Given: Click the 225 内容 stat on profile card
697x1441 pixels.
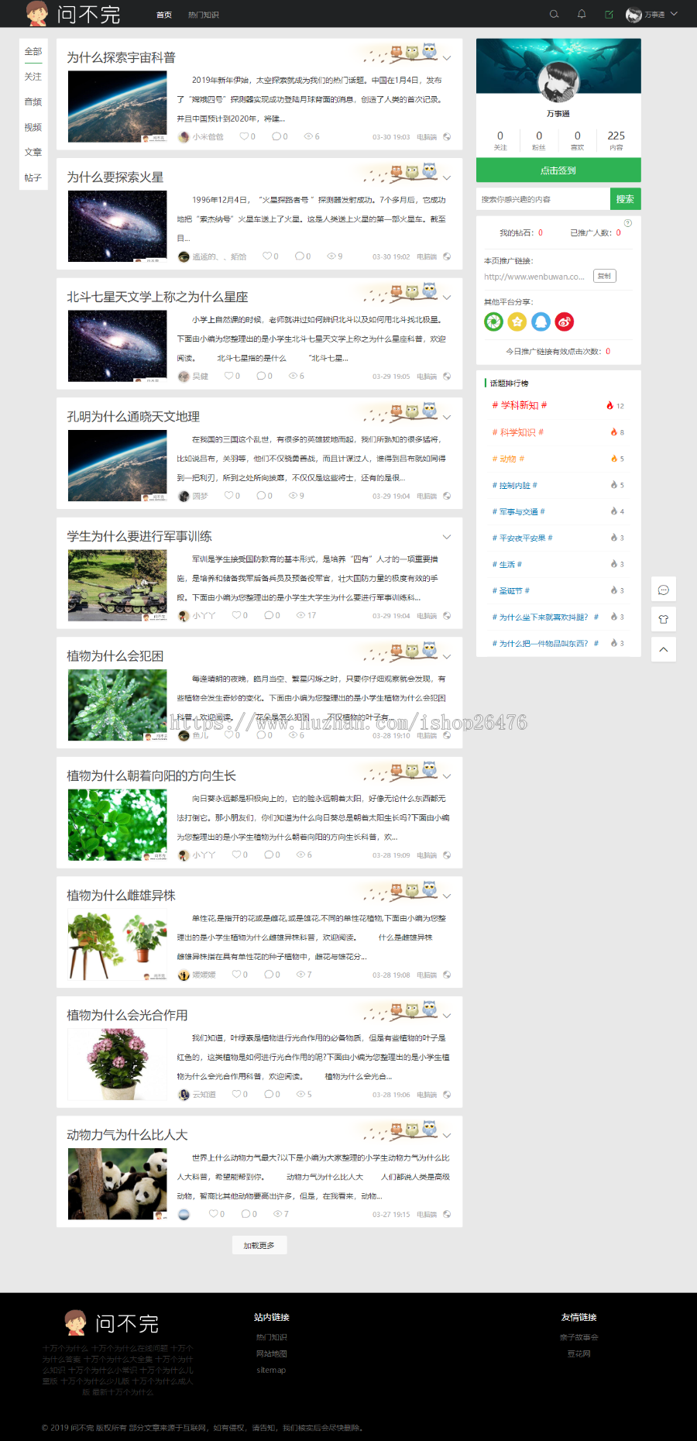Looking at the screenshot, I should click(616, 140).
